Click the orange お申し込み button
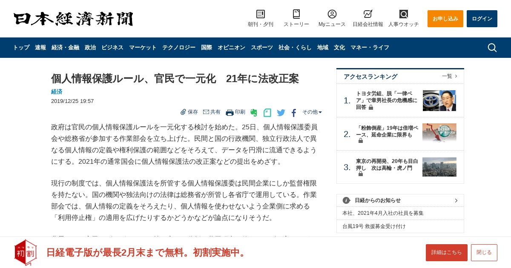 [x=445, y=19]
